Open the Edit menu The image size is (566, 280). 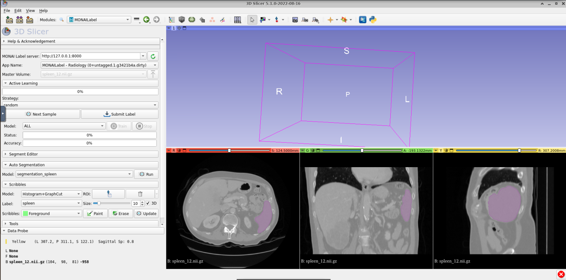(18, 11)
